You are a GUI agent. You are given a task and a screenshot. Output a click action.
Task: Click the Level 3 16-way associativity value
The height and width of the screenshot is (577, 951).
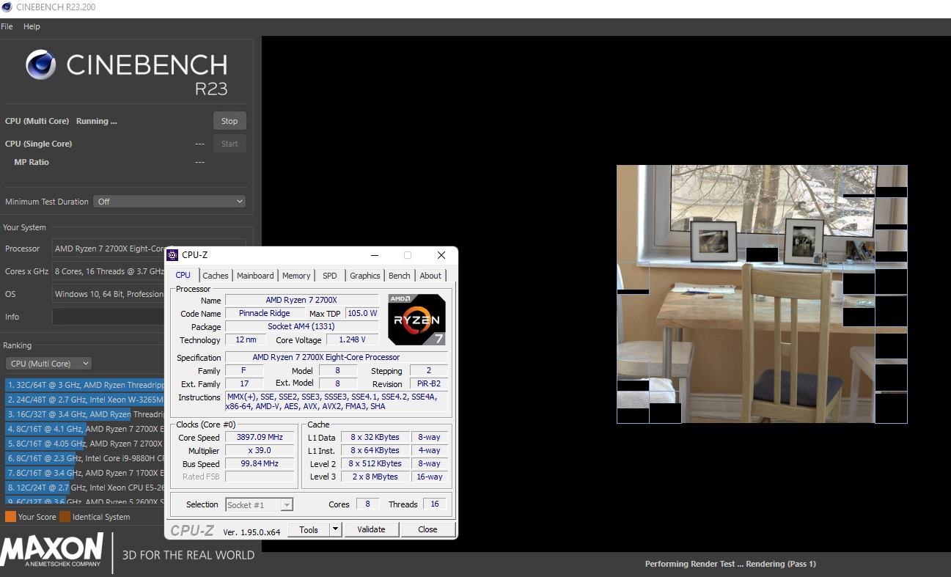point(430,477)
